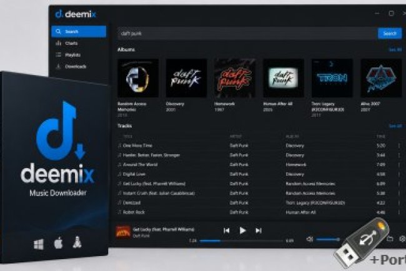Open more options for One More Time
This screenshot has height=271, width=406.
[399, 145]
